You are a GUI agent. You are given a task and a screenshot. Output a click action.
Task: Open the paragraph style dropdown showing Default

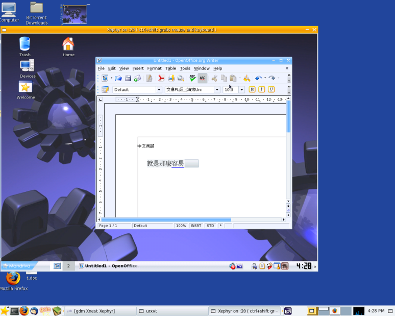click(x=159, y=90)
